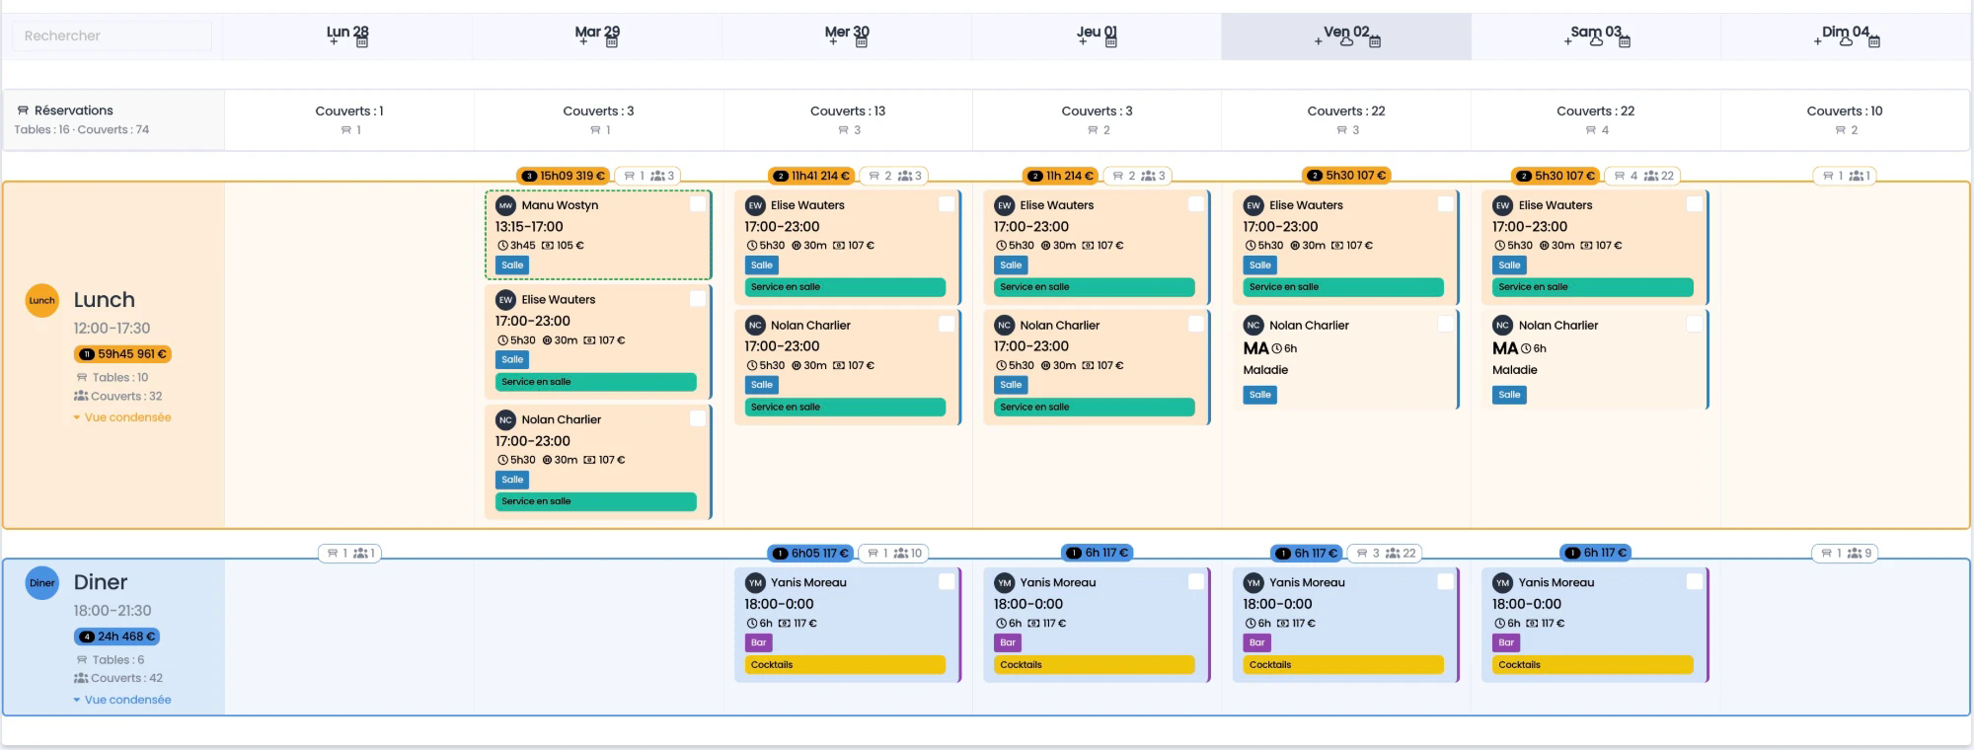Image resolution: width=1974 pixels, height=750 pixels.
Task: Click the 59h45 961 € Lunch total badge
Action: click(122, 354)
